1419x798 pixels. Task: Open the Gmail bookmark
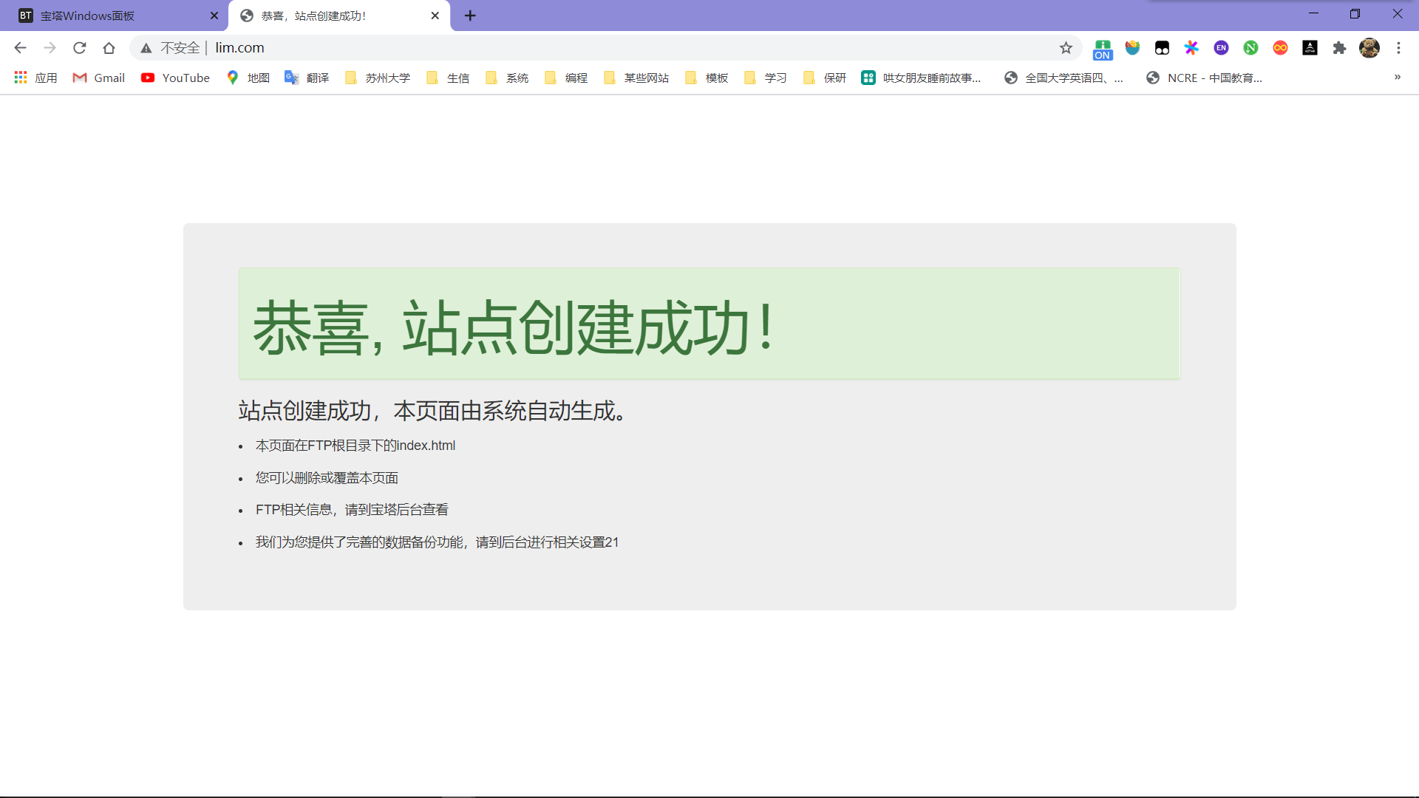coord(98,78)
